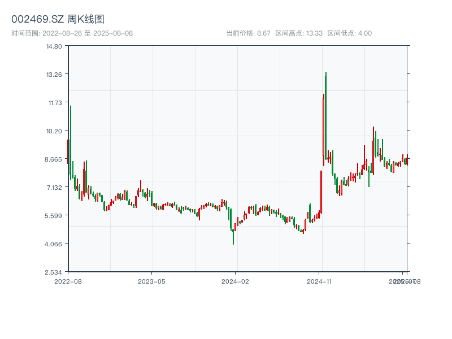The width and height of the screenshot is (452, 339).
Task: Click y-axis label 10.20
Action: (54, 131)
